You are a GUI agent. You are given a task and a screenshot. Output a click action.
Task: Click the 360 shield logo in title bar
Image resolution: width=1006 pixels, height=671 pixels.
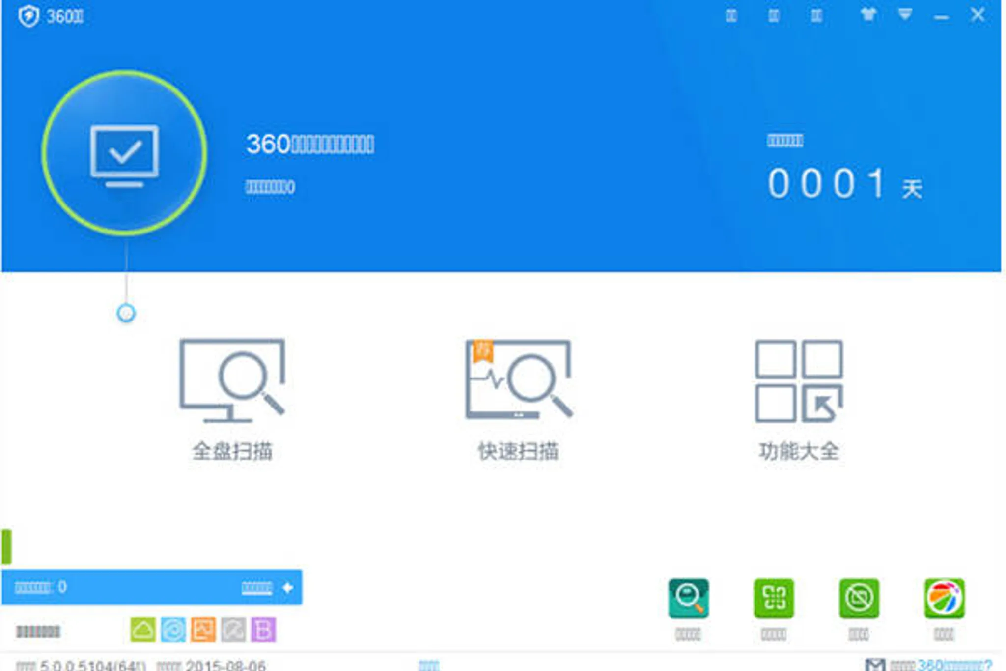click(28, 16)
